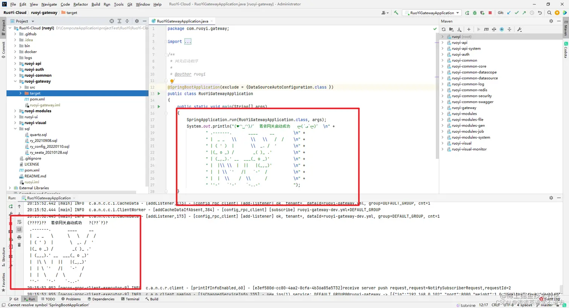This screenshot has width=569, height=308.
Task: Open the Commit side tool window
Action: [x=3, y=50]
